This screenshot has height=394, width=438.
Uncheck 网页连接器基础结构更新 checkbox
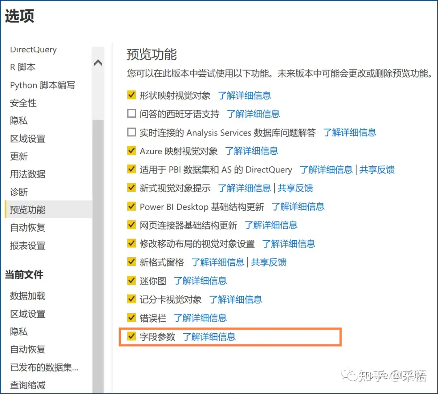click(x=131, y=225)
